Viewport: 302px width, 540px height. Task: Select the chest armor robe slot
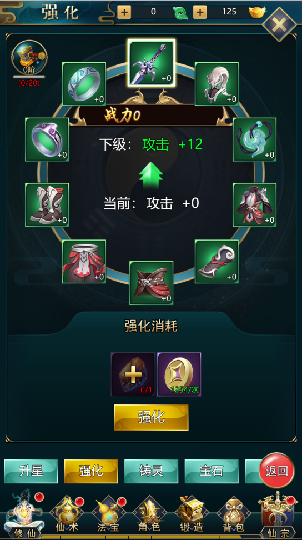pyautogui.click(x=254, y=204)
